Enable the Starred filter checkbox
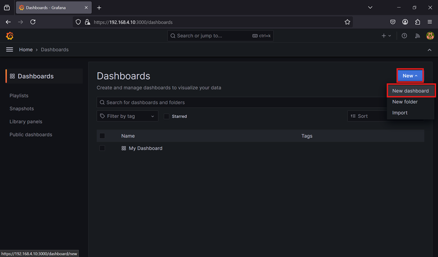 (x=166, y=116)
